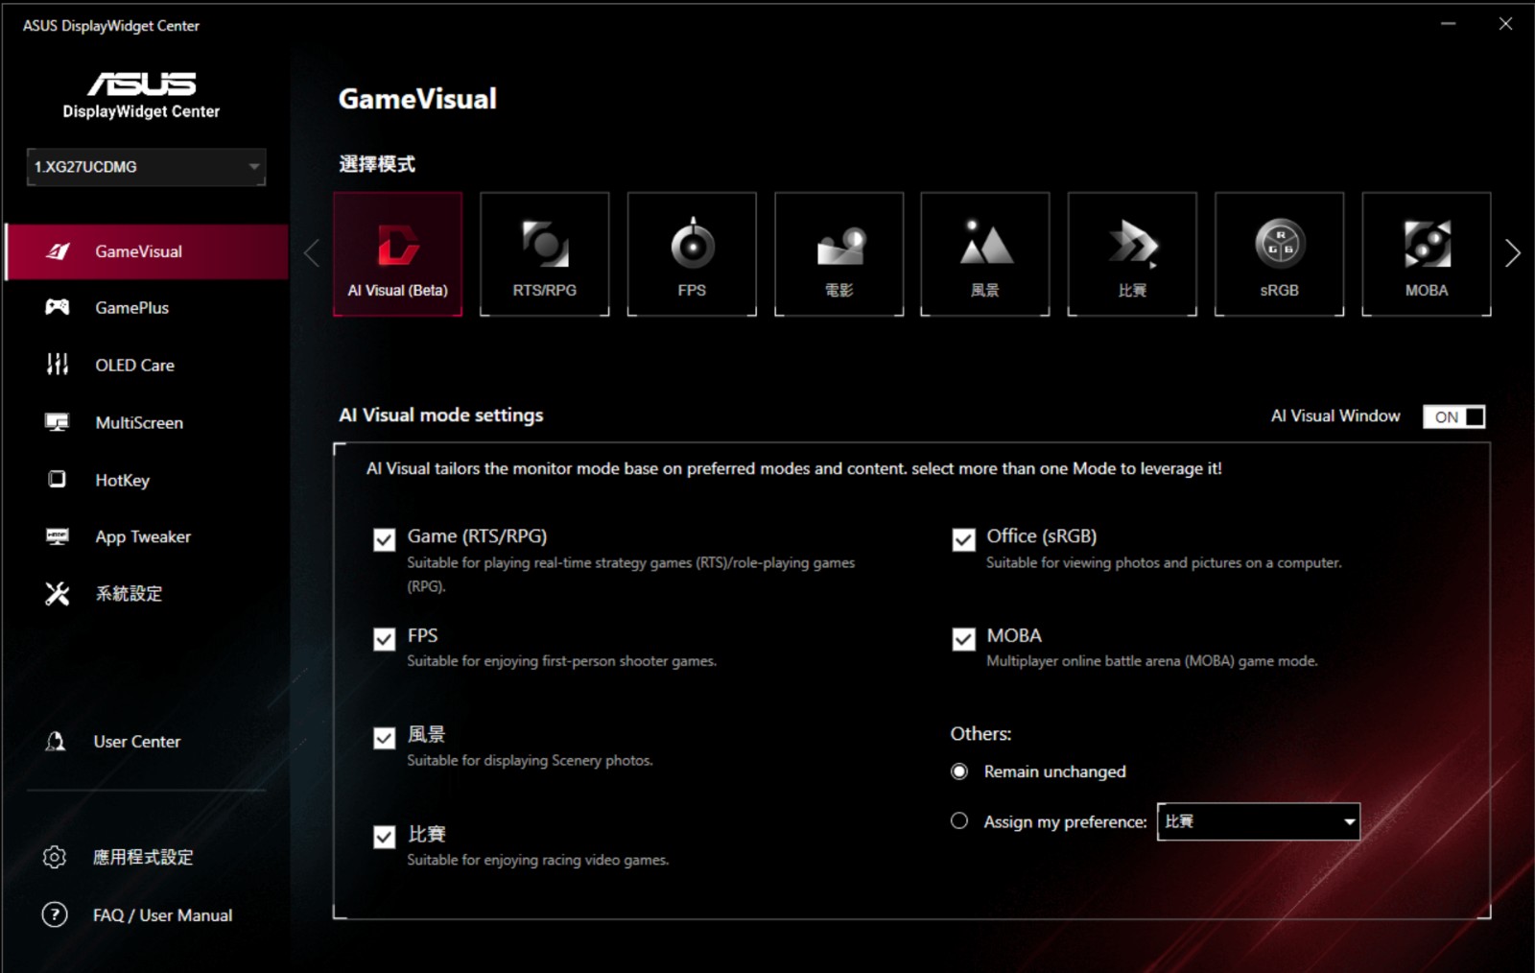Open the User Center label
The width and height of the screenshot is (1535, 973).
[x=137, y=742]
